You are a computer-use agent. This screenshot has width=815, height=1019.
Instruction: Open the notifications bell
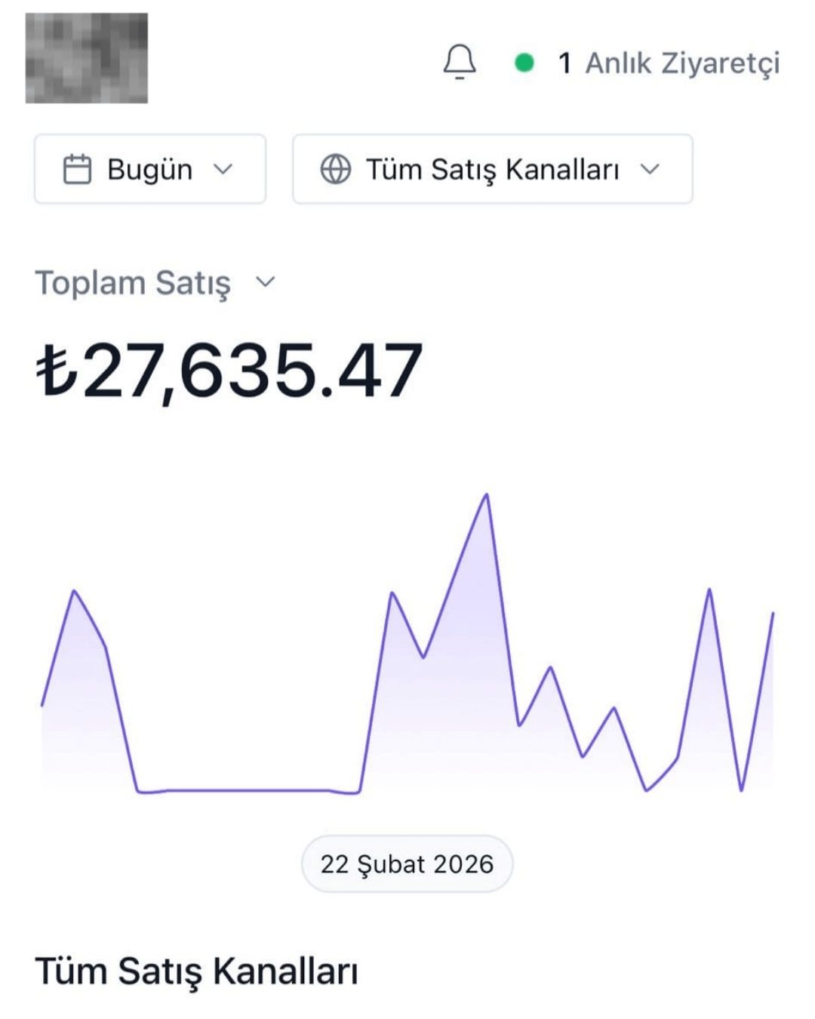460,62
